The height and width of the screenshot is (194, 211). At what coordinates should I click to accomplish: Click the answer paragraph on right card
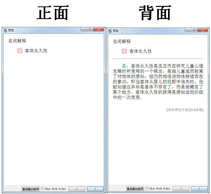click(158, 82)
